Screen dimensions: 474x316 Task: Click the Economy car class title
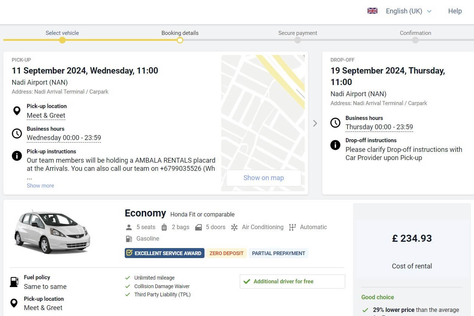click(146, 213)
